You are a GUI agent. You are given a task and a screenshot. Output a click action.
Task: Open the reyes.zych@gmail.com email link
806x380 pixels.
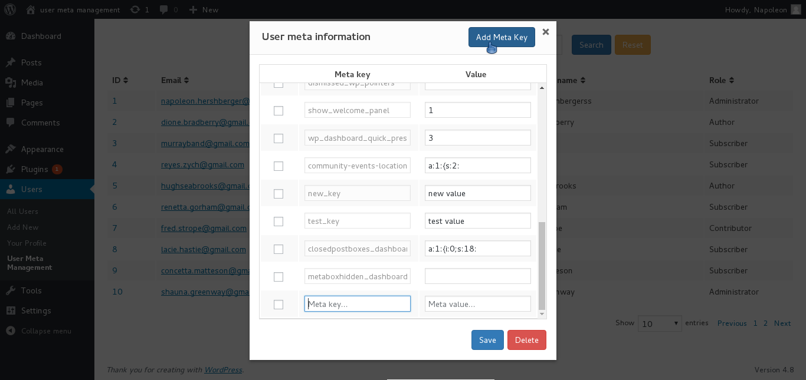202,165
